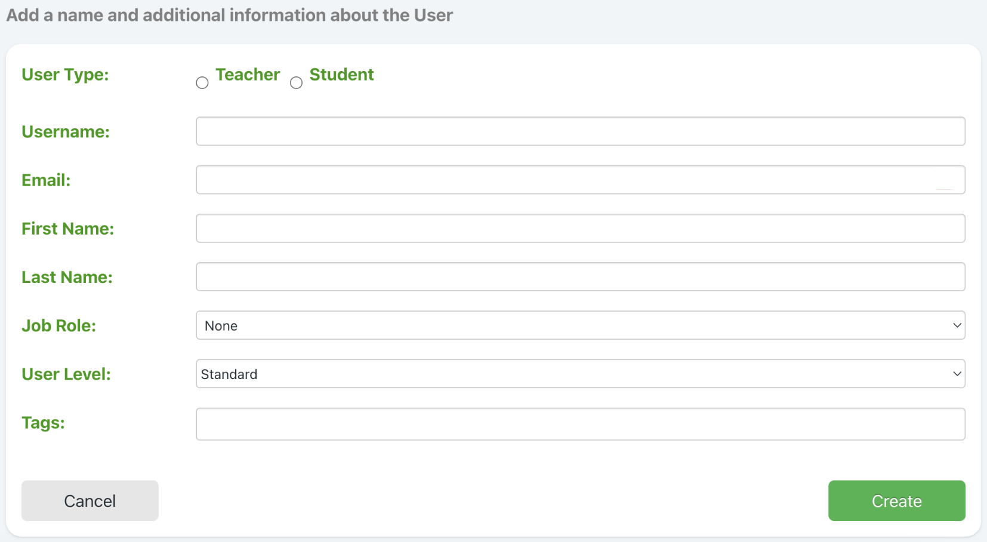Focus the Email input field
The image size is (987, 542).
click(580, 180)
